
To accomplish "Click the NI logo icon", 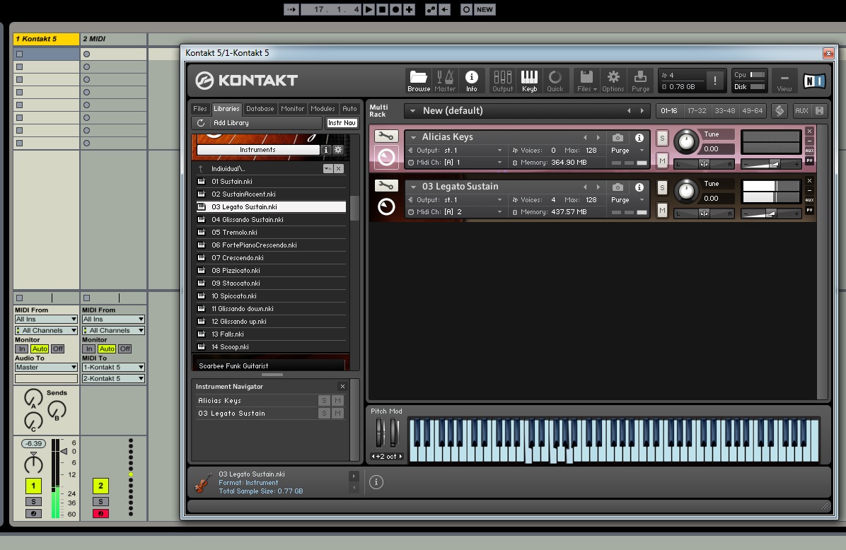I will click(813, 81).
